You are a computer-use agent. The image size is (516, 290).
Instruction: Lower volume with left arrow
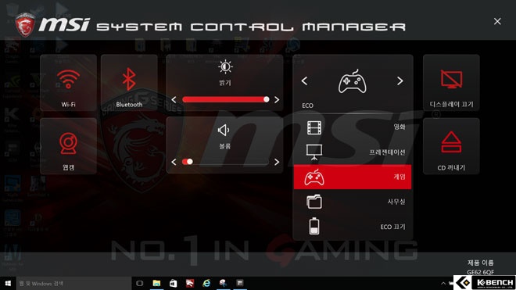[174, 162]
